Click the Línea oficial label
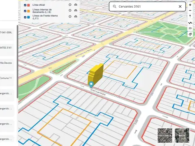Screen dimensions: 195x146 tap(39, 5)
